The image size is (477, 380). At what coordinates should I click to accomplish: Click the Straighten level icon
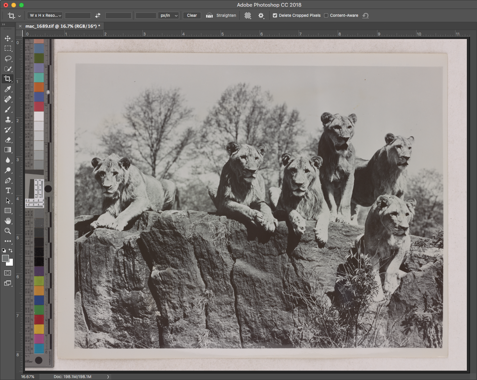coord(210,16)
